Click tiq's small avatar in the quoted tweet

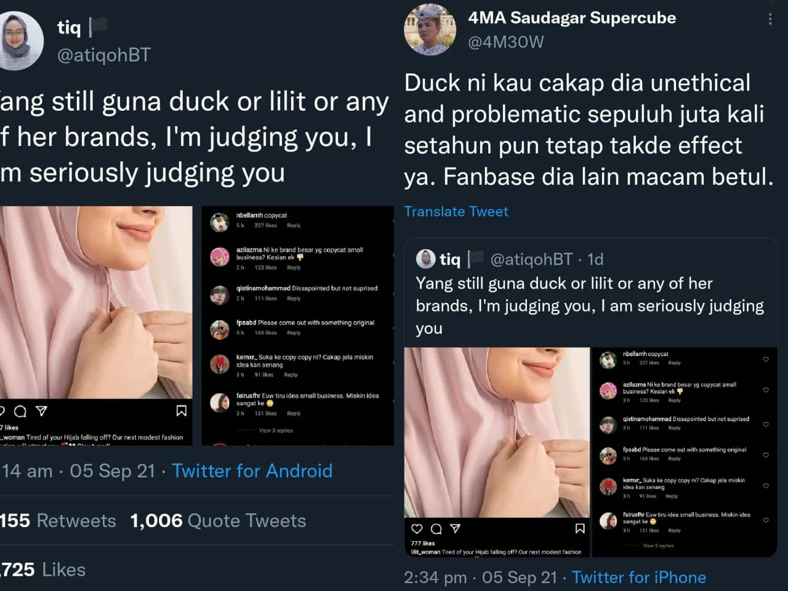[x=425, y=259]
